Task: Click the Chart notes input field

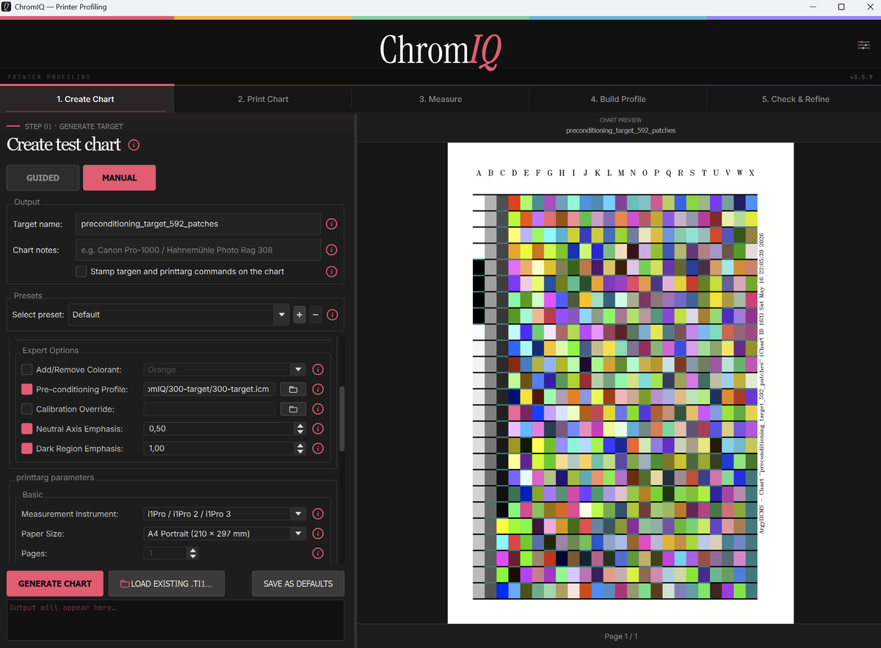Action: pyautogui.click(x=197, y=250)
